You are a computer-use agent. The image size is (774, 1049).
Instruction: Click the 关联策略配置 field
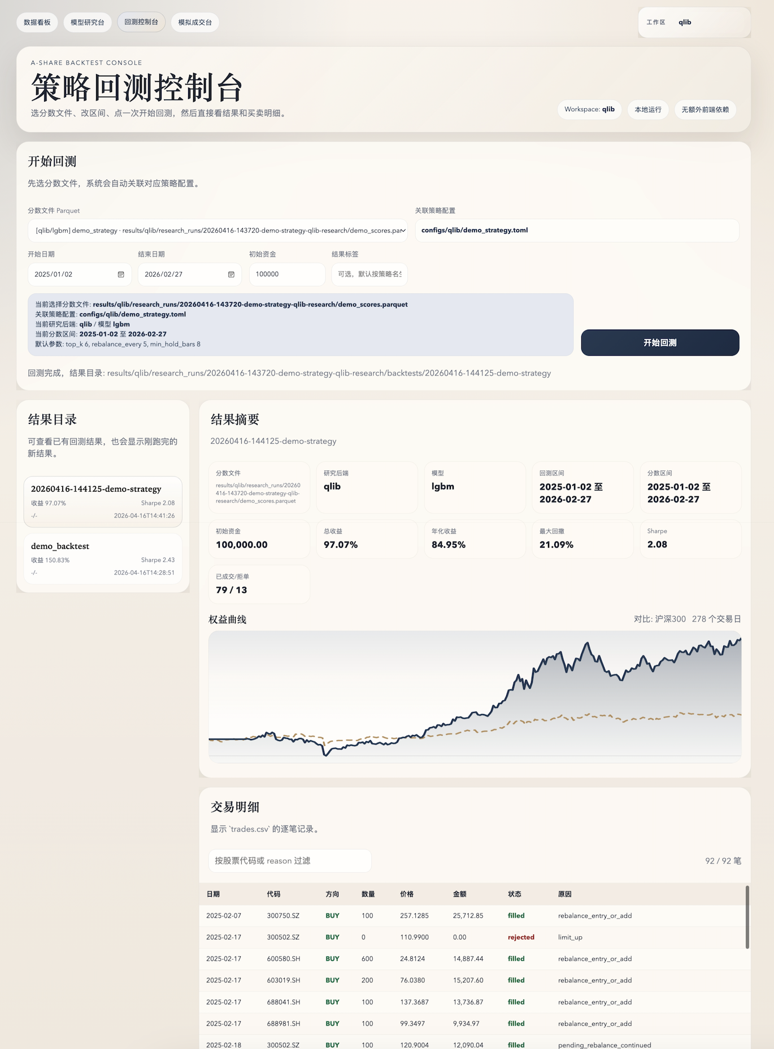(576, 230)
